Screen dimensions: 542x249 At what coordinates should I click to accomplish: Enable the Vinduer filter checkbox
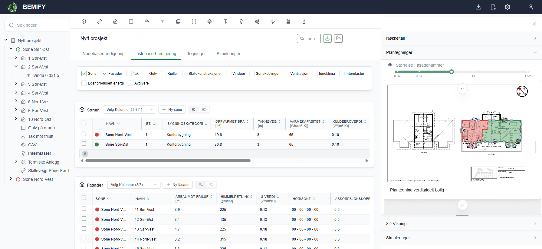pyautogui.click(x=229, y=74)
